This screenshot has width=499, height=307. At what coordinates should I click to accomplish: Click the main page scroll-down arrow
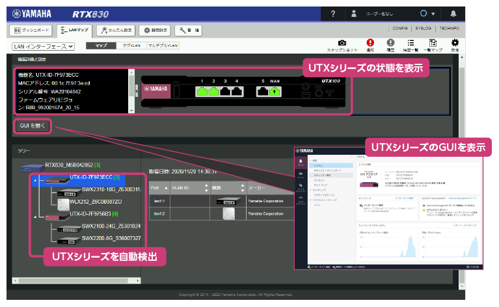[462, 286]
